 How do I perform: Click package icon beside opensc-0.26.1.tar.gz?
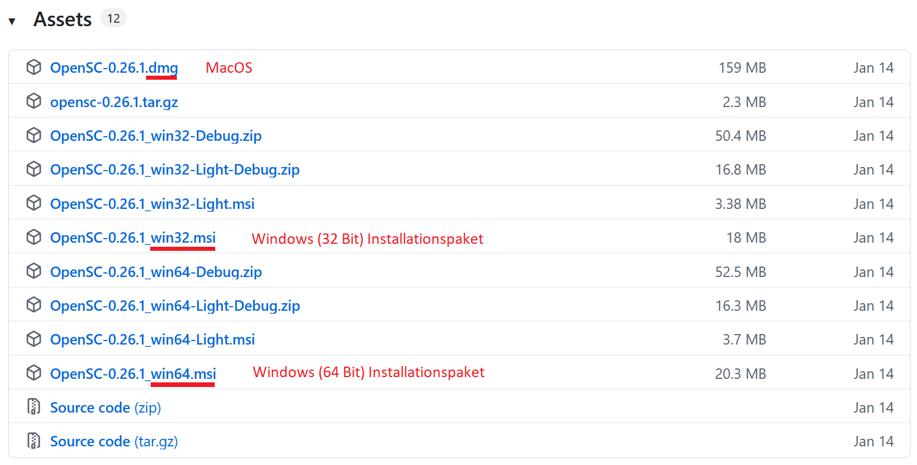click(x=34, y=101)
